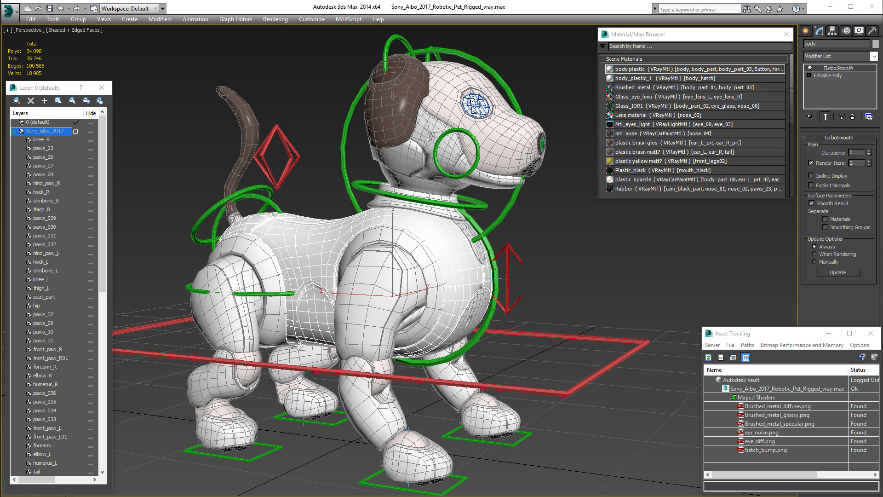Select the Manually update radio button
This screenshot has width=883, height=497.
tap(814, 262)
